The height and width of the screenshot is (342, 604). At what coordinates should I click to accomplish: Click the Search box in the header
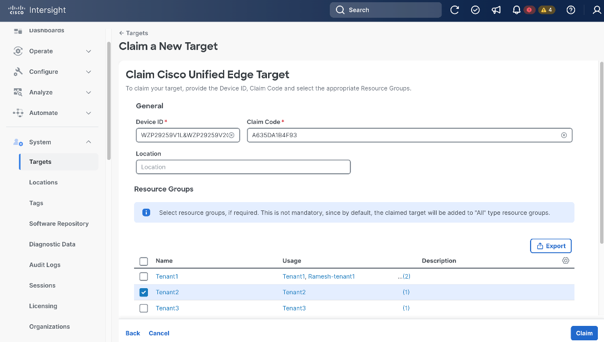click(x=385, y=10)
